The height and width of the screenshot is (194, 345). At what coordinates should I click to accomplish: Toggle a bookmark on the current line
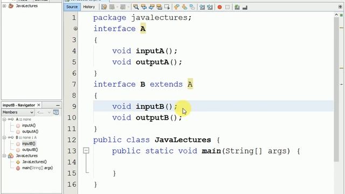(192, 7)
